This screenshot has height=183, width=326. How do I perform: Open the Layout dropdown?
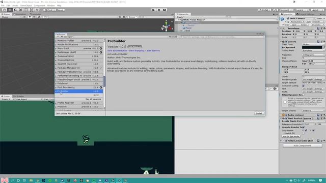[x=317, y=10]
